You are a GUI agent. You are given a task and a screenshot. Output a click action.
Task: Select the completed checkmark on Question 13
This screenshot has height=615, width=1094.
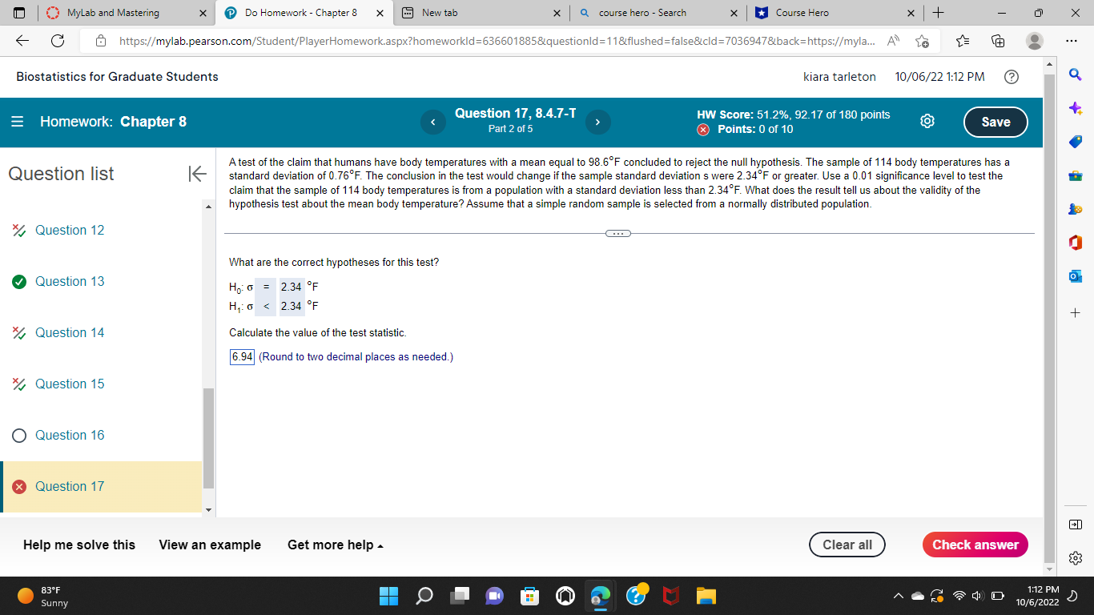[x=18, y=281]
